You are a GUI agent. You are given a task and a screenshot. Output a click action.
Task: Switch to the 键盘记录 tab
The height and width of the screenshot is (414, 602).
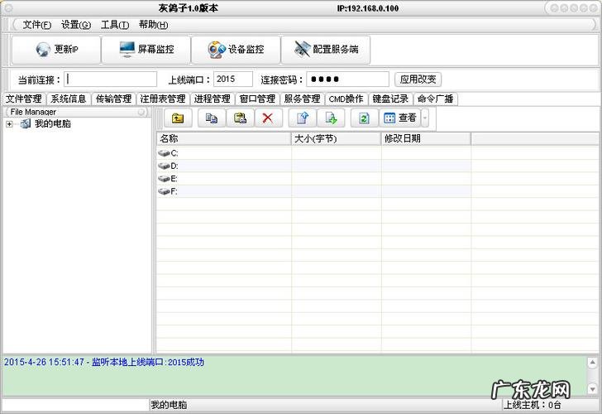[x=389, y=99]
